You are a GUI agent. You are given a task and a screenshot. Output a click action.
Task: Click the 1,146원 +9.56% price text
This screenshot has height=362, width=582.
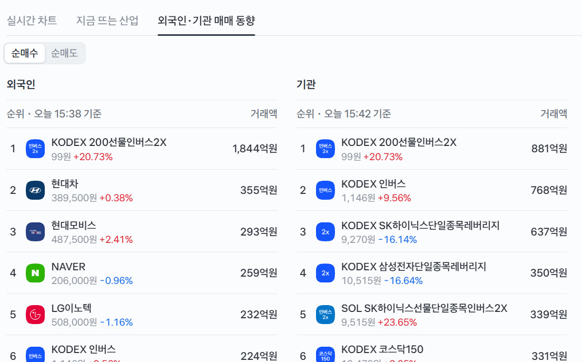point(376,198)
